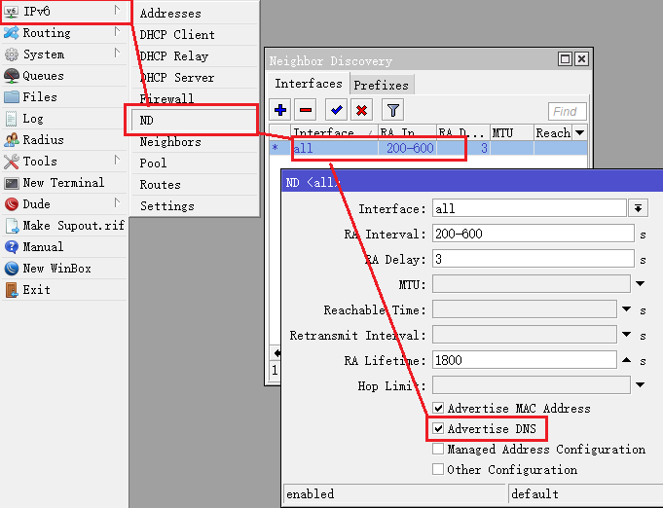Click the Dude sidebar entry

tap(36, 204)
